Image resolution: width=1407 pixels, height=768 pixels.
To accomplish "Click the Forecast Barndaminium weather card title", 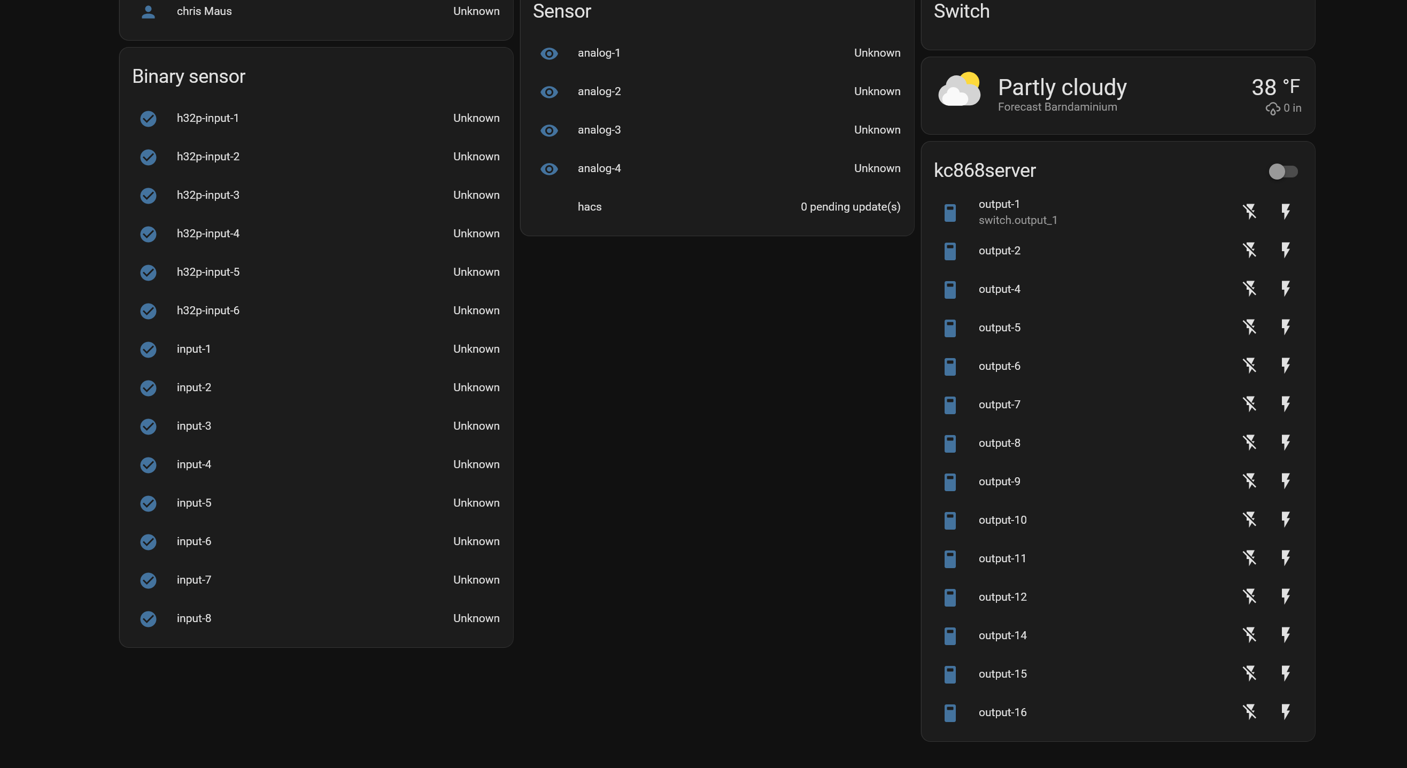I will pyautogui.click(x=1057, y=107).
